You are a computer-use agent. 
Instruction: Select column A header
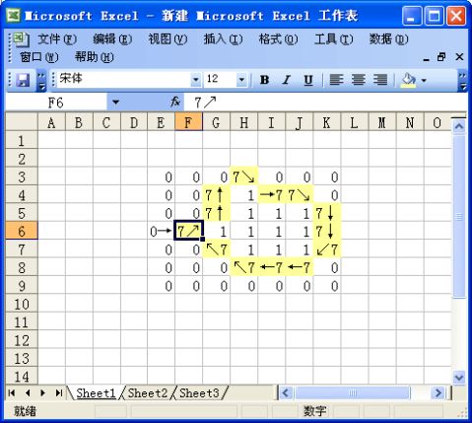coord(51,122)
